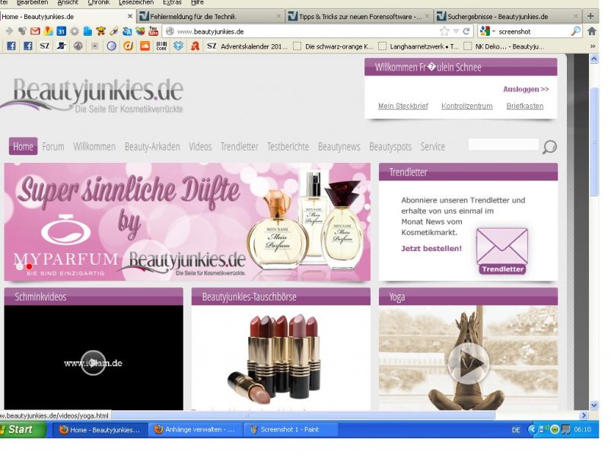The width and height of the screenshot is (611, 458).
Task: Click the Firefox home icon
Action: 591,31
